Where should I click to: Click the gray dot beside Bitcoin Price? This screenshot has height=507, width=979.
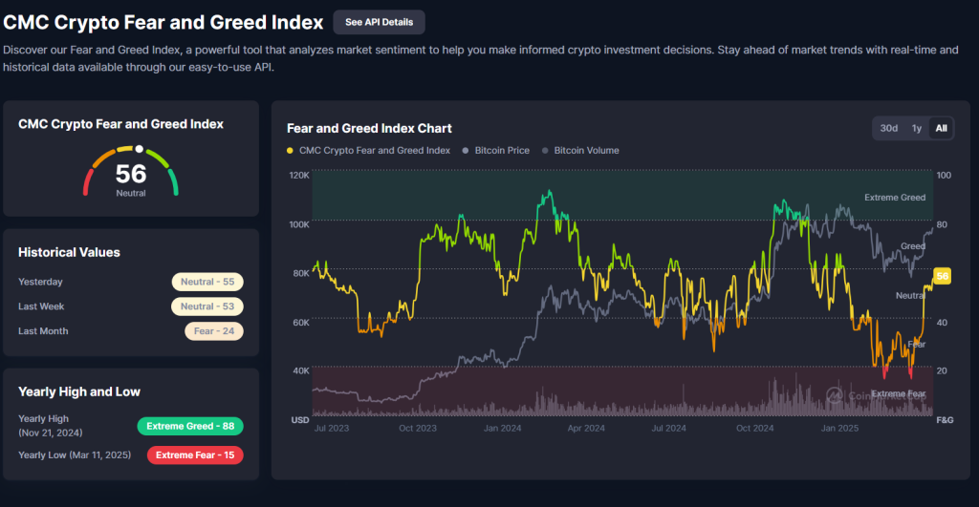[466, 151]
